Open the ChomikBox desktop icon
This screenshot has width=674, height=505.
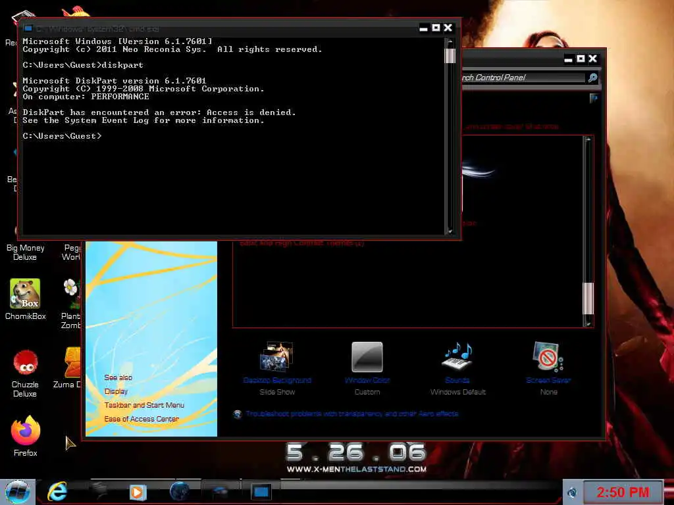pyautogui.click(x=26, y=299)
